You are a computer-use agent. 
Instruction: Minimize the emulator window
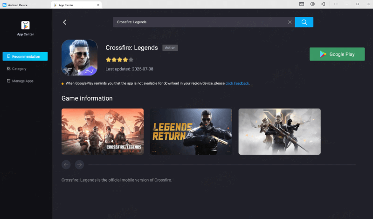[347, 4]
